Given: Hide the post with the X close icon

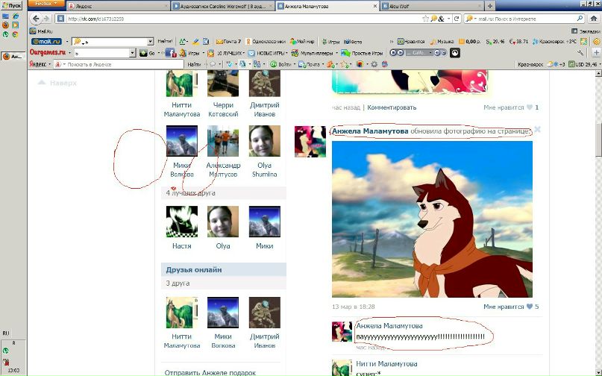Looking at the screenshot, I should [x=538, y=129].
